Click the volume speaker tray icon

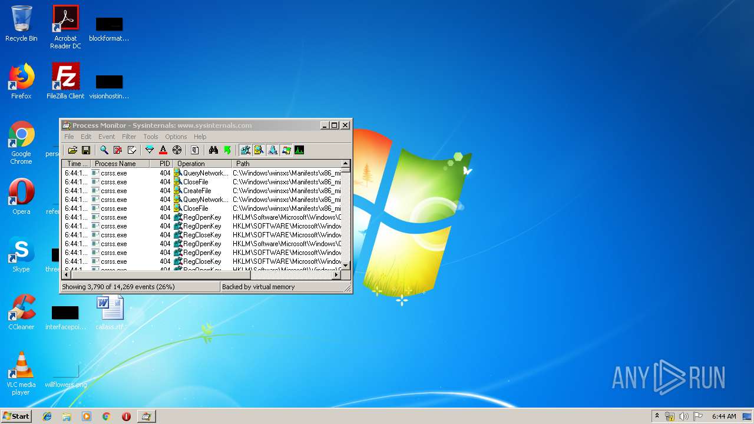684,416
